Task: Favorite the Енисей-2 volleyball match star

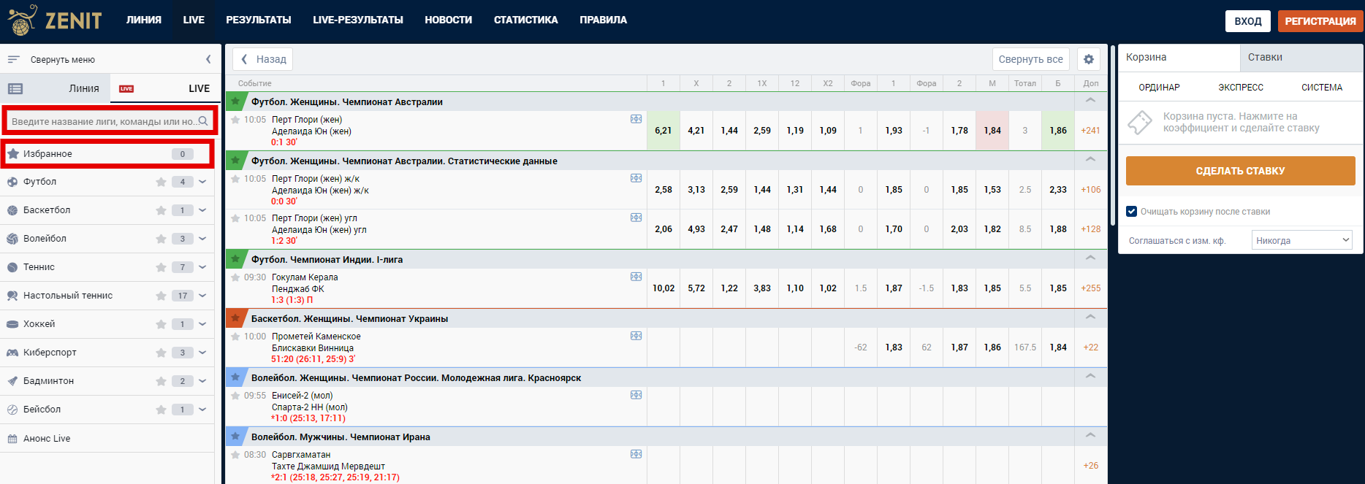Action: click(x=235, y=396)
